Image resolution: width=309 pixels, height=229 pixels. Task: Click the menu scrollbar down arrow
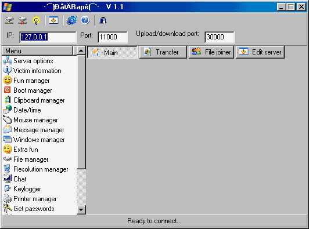point(81,210)
